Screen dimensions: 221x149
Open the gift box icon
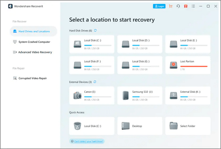click(x=185, y=6)
